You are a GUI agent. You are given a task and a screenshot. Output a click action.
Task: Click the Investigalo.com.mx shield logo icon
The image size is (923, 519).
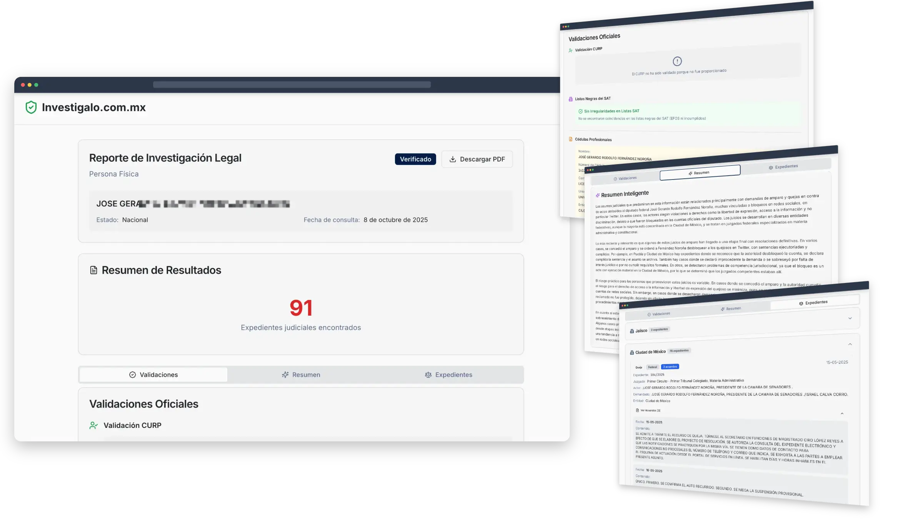point(32,108)
